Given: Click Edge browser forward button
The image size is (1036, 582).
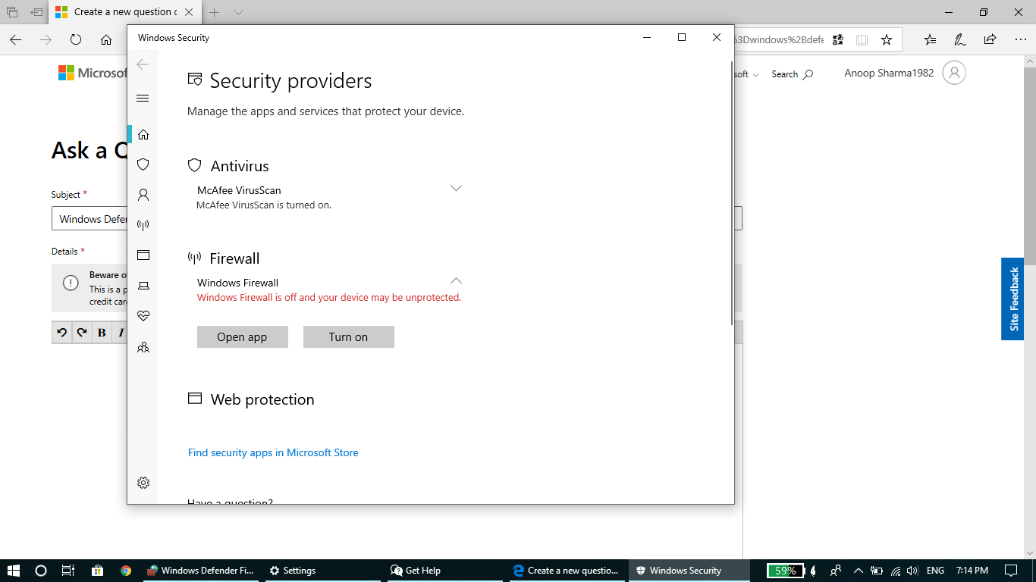Looking at the screenshot, I should pos(46,39).
